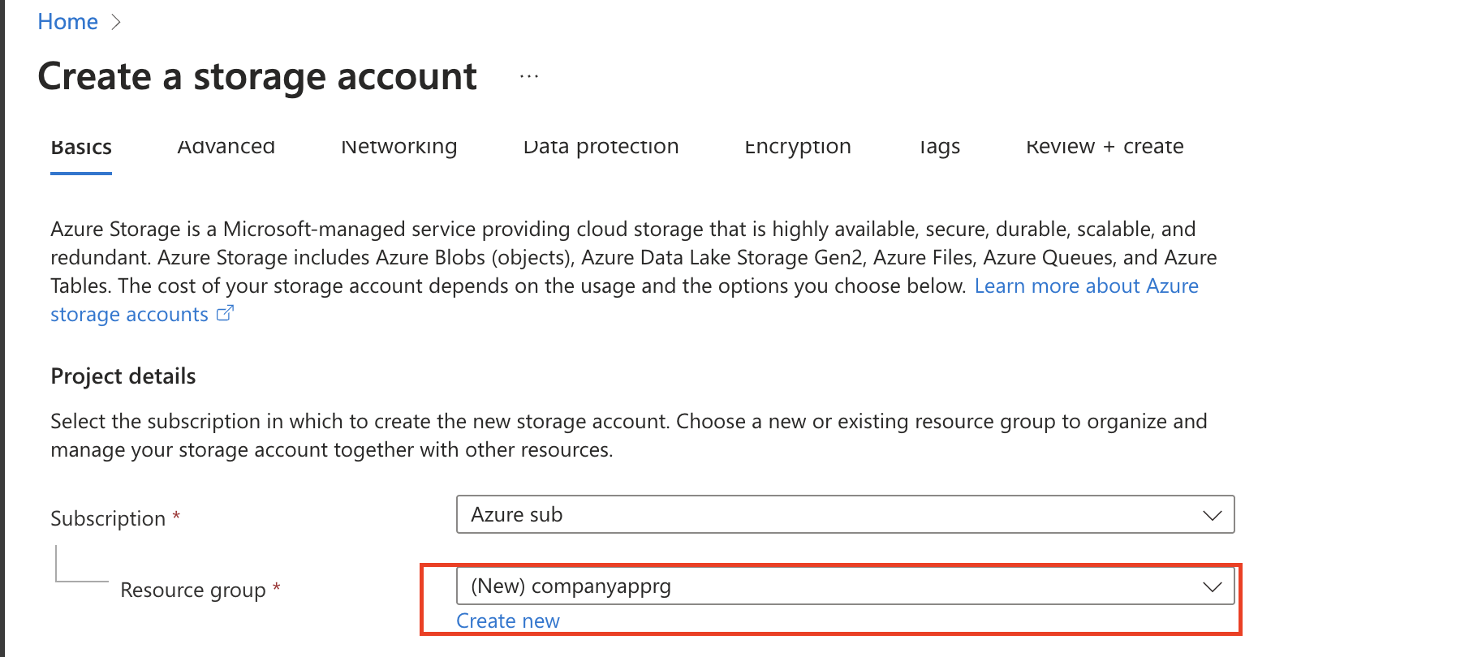
Task: Select the Encryption tab
Action: (x=798, y=148)
